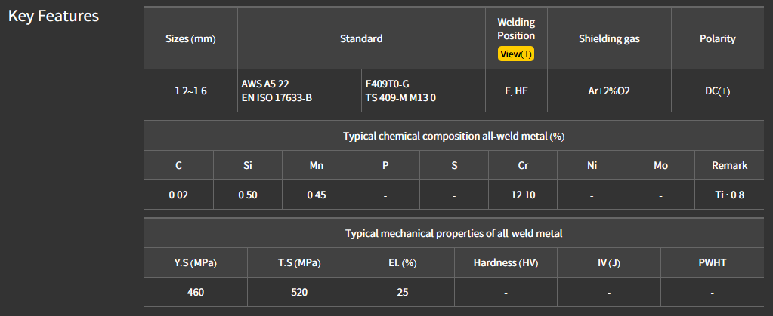The image size is (773, 316).
Task: Click the C value 0.02
Action: click(178, 195)
